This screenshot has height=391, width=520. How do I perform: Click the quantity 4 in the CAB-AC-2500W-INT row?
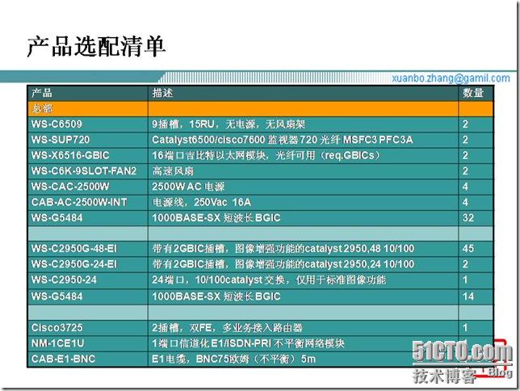[465, 202]
